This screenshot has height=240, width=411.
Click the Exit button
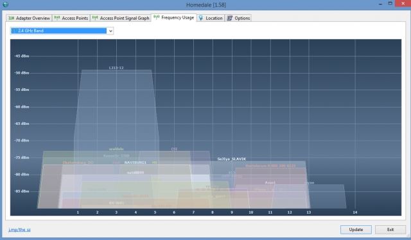click(x=390, y=230)
